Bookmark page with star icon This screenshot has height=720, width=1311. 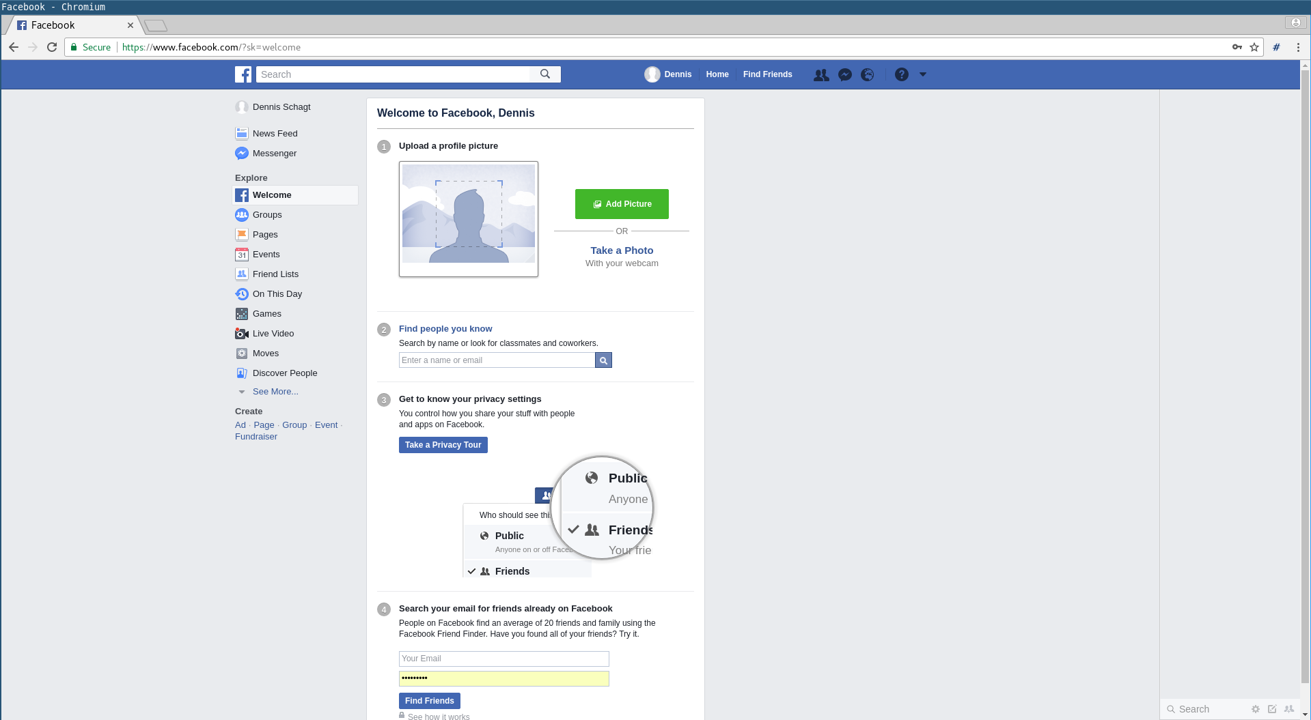1254,47
